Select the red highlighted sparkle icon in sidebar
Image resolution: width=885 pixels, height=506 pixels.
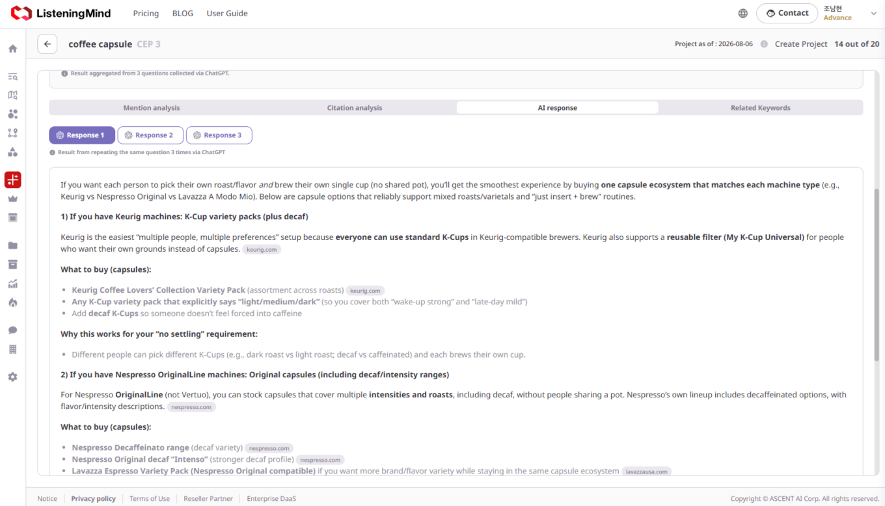[12, 180]
